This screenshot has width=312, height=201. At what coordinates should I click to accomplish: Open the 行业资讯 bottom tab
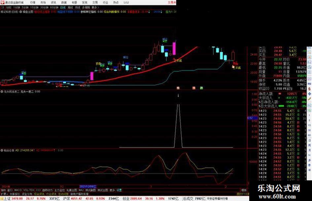tap(51, 194)
